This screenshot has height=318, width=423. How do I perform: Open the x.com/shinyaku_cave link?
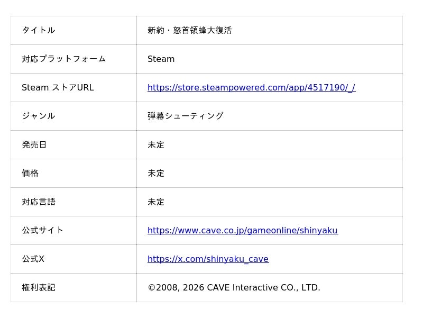[208, 259]
